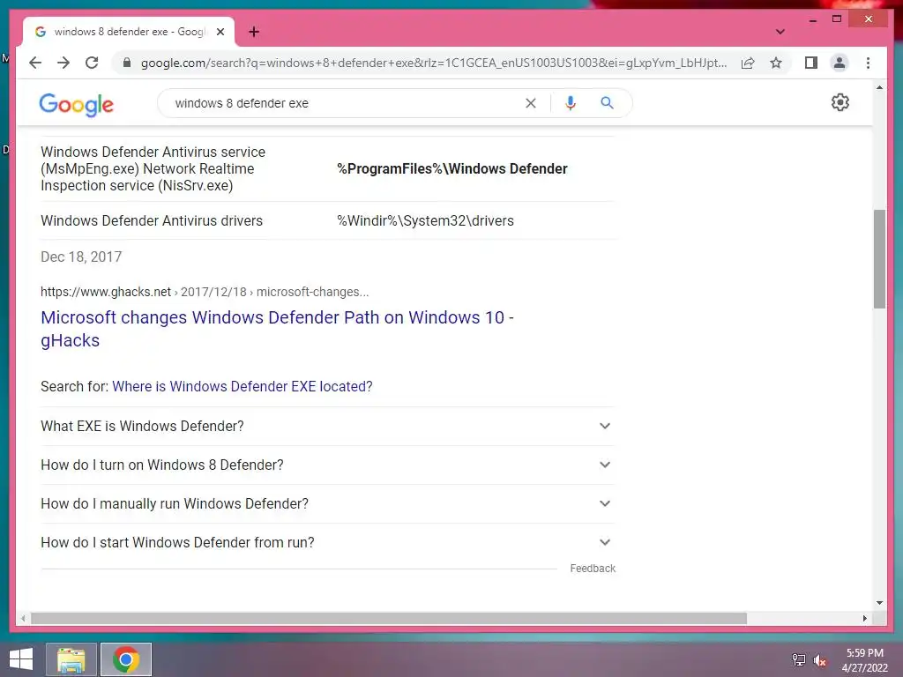
Task: Open the Windows Start button
Action: pyautogui.click(x=21, y=659)
